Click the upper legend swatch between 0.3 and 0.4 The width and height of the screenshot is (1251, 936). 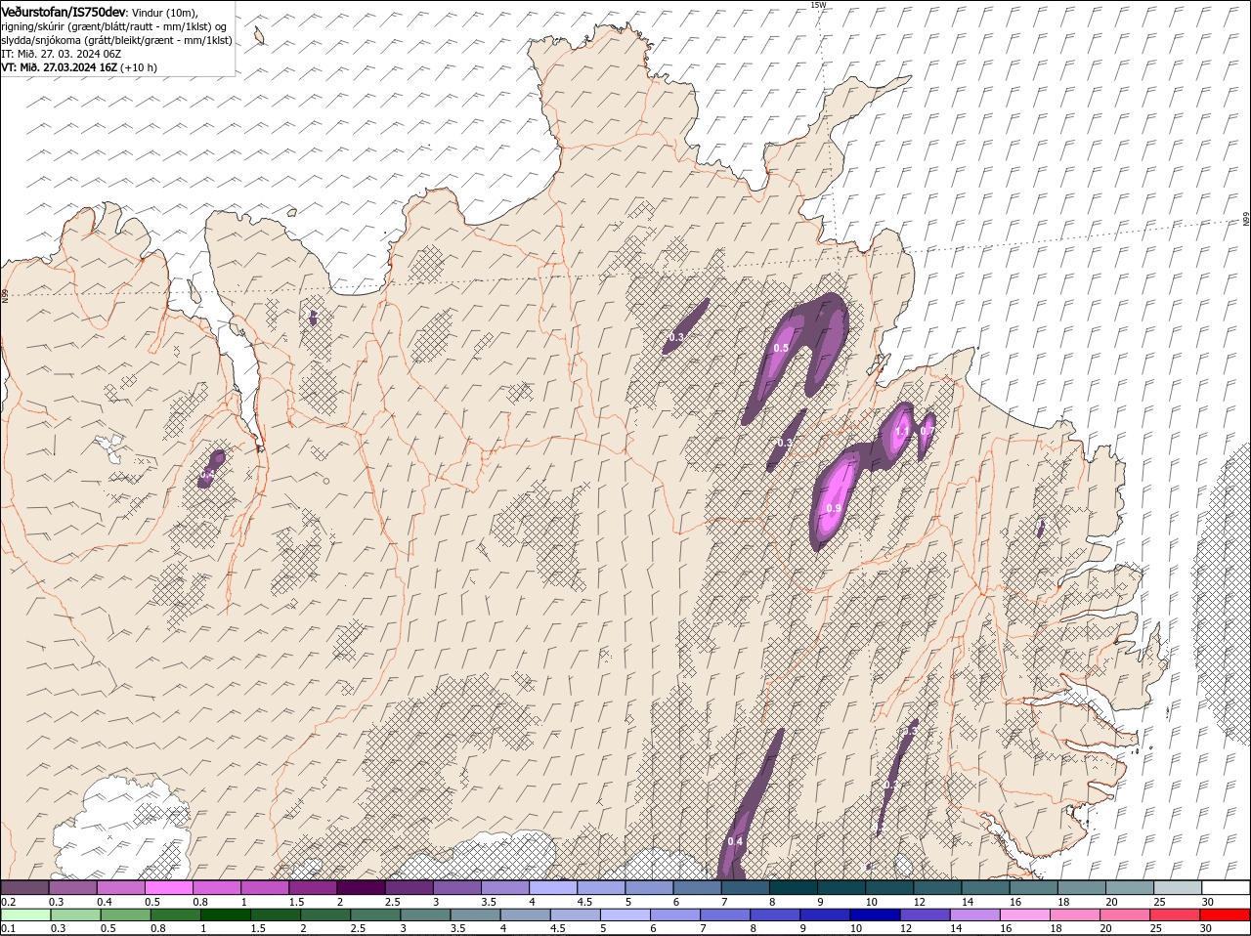(x=73, y=887)
